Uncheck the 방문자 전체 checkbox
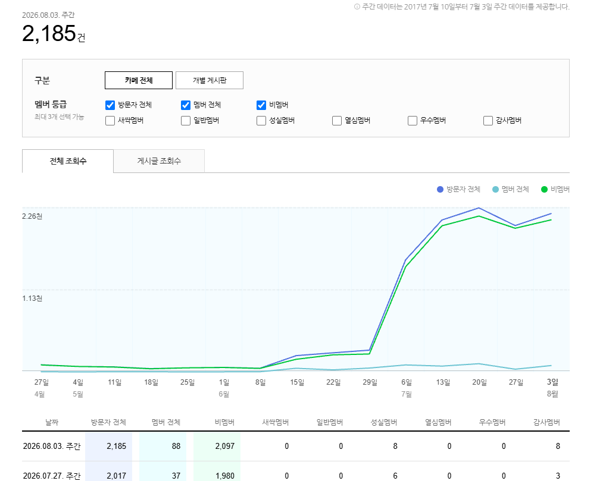The height and width of the screenshot is (481, 606). [x=110, y=105]
